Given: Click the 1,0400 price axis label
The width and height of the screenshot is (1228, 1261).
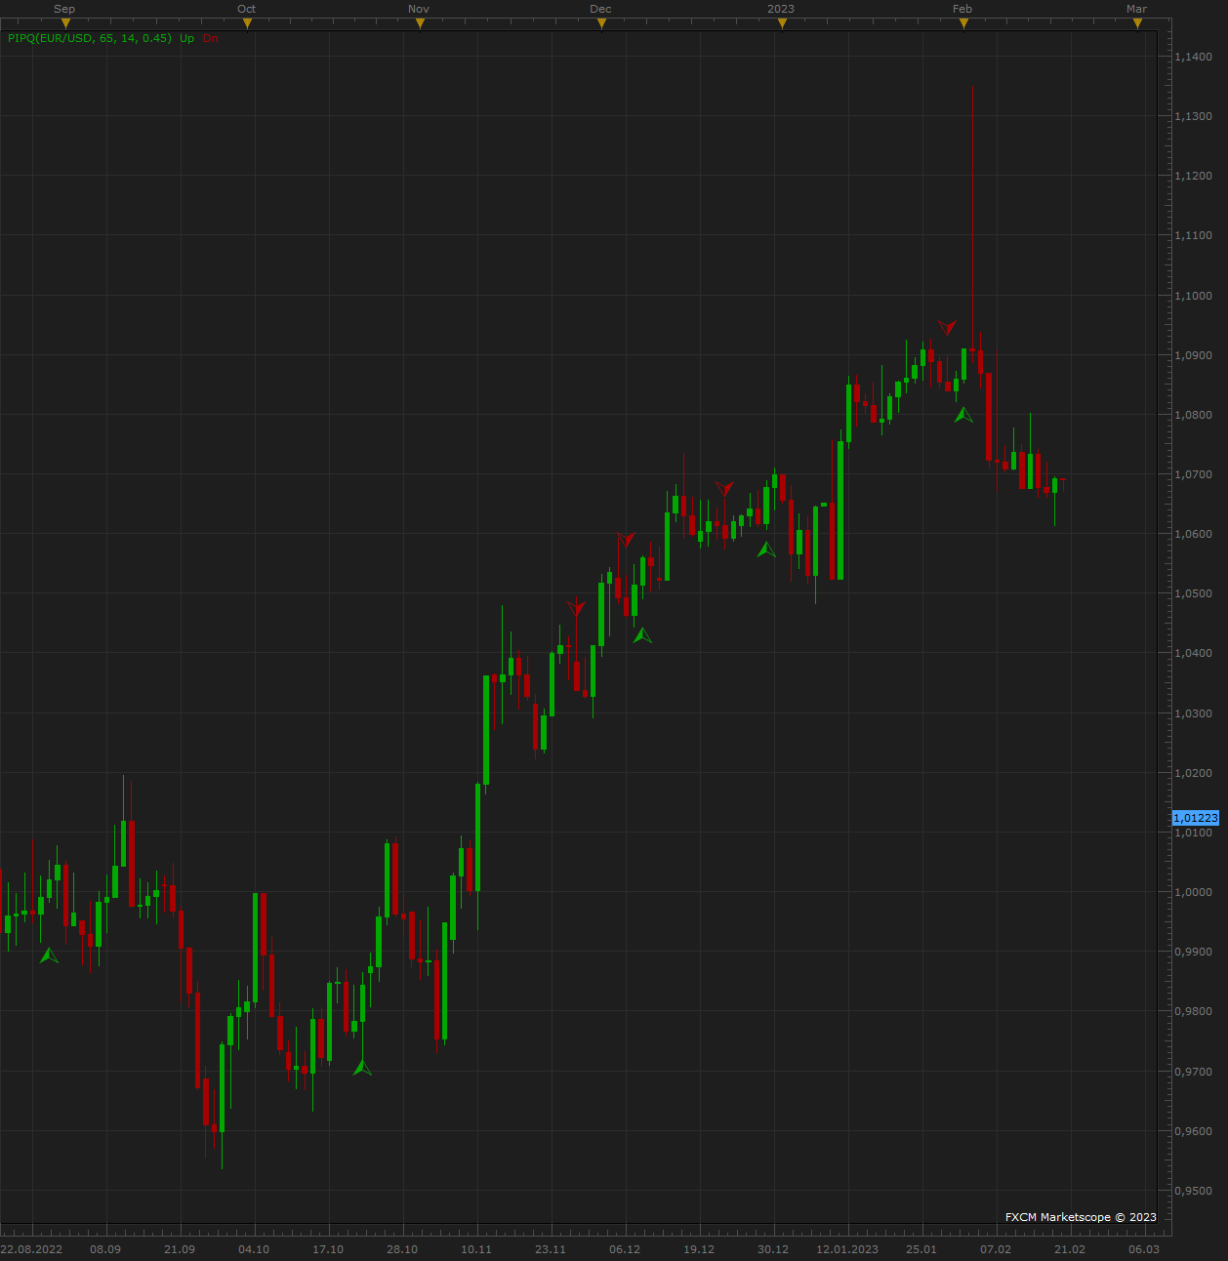Looking at the screenshot, I should click(x=1193, y=653).
